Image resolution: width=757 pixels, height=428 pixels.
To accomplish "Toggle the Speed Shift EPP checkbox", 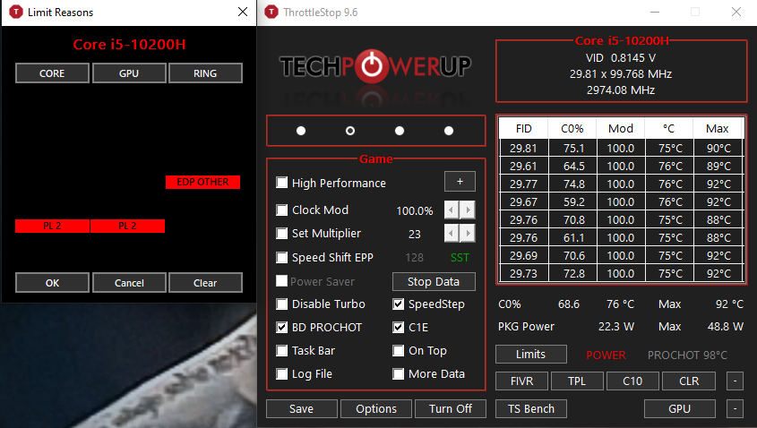I will (281, 257).
